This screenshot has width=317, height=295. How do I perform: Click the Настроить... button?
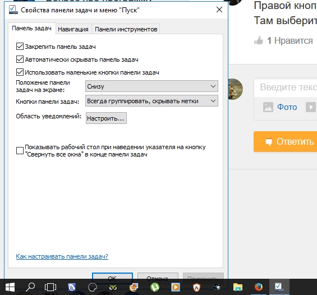click(106, 118)
